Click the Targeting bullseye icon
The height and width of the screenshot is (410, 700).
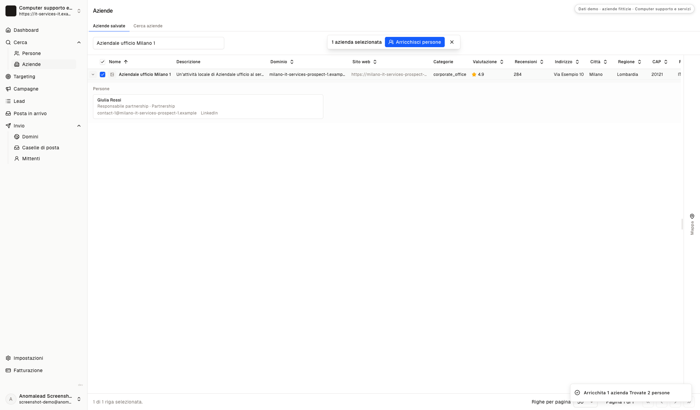(8, 77)
